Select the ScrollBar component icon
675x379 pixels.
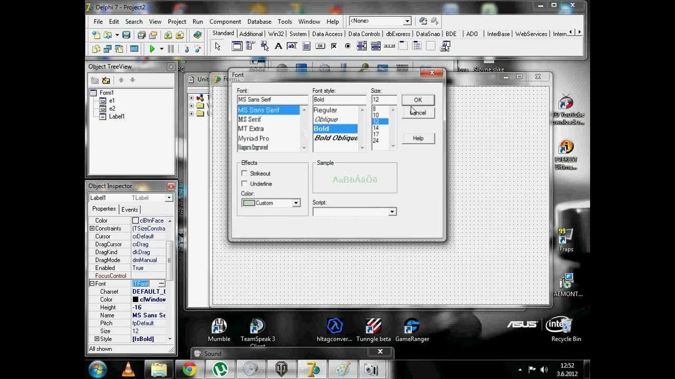(x=389, y=46)
